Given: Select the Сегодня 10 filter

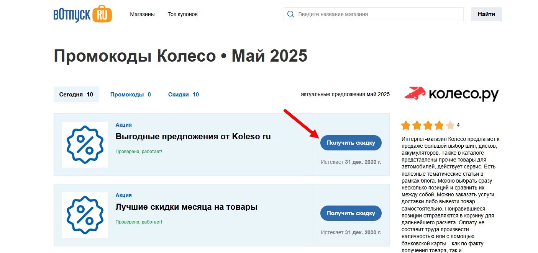Looking at the screenshot, I should click(75, 94).
